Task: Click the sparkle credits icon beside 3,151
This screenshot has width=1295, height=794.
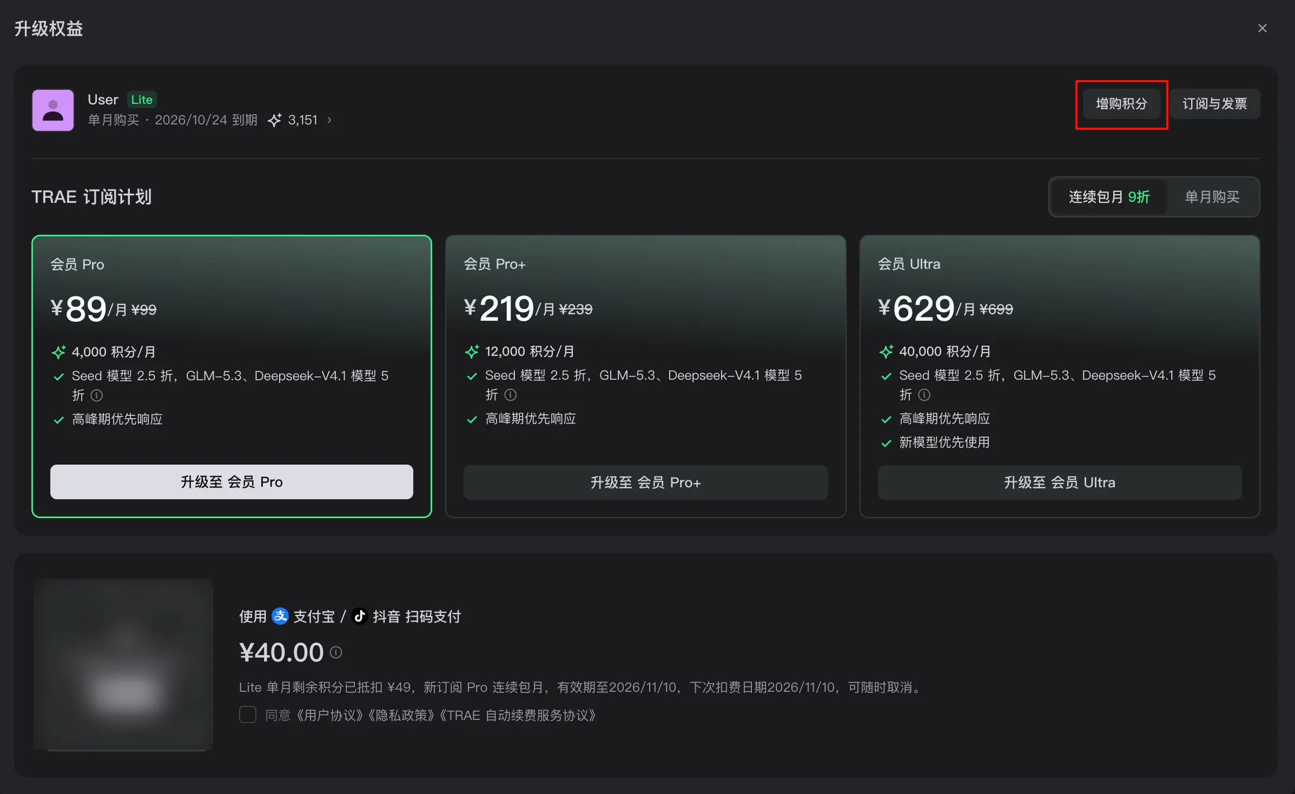Action: [275, 120]
